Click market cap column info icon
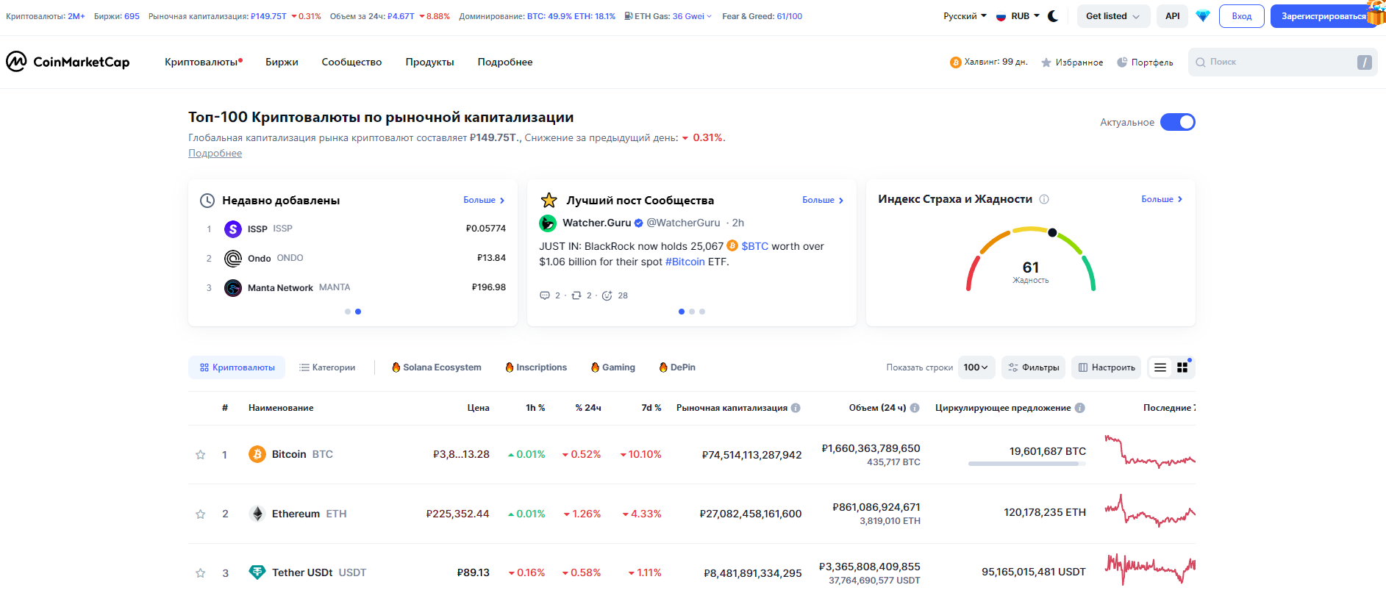The width and height of the screenshot is (1386, 596). coord(796,408)
